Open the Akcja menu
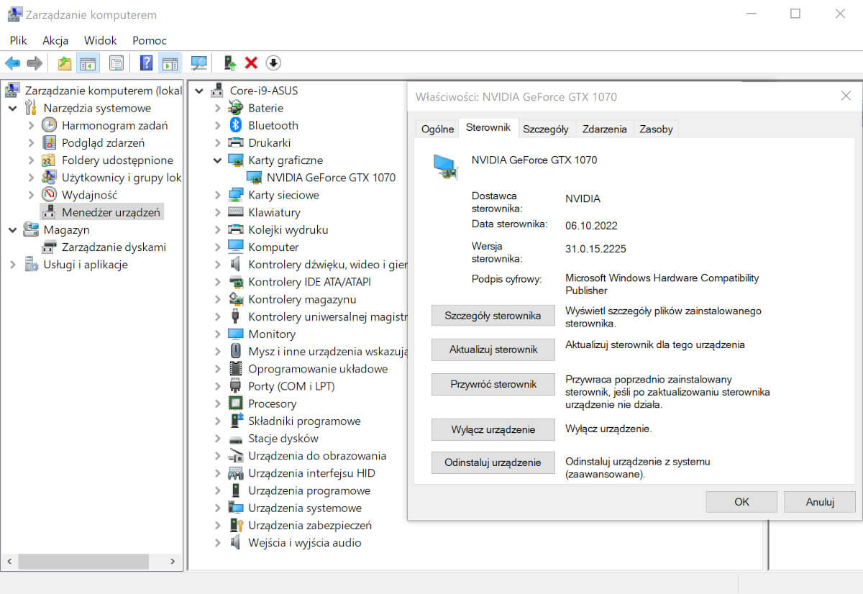The image size is (863, 594). click(55, 40)
